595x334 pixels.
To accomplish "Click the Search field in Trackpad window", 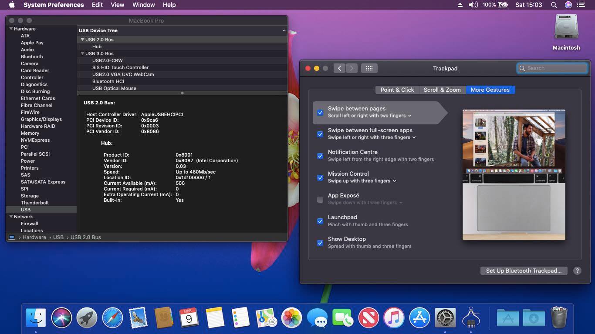I will coord(555,68).
